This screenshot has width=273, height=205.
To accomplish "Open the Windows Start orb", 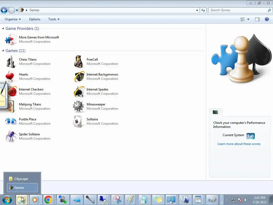I will click(7, 200).
